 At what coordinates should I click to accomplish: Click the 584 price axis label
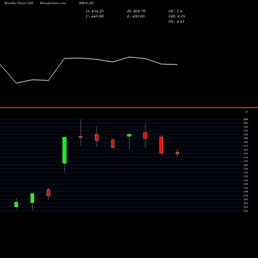coord(246,119)
